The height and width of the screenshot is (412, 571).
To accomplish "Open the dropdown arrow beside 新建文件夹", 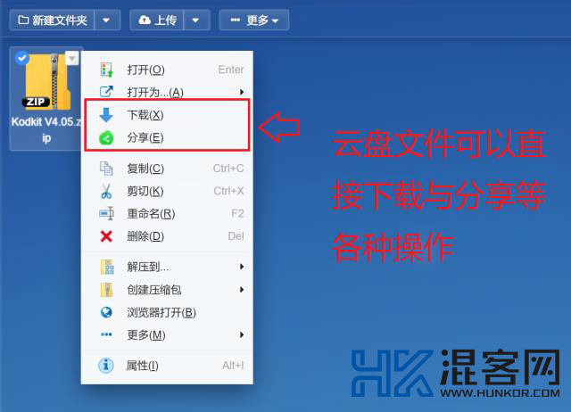I will (107, 20).
